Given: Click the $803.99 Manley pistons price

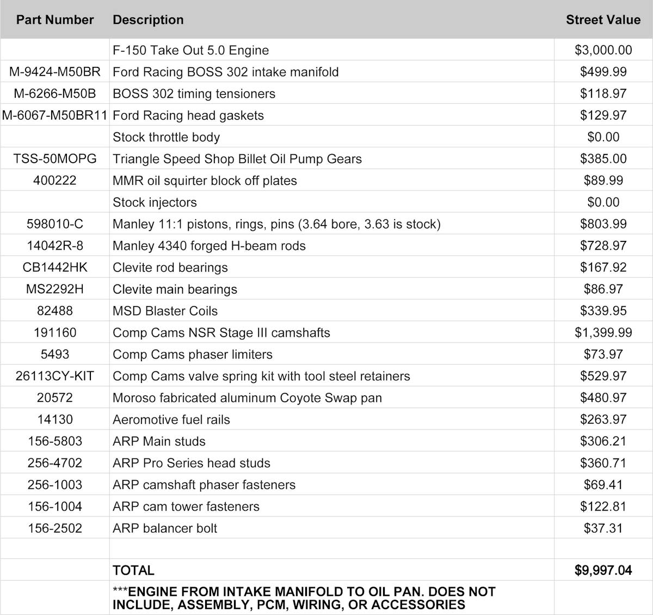Looking at the screenshot, I should (603, 224).
